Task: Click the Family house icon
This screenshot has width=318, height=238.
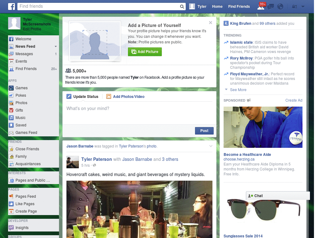Action: click(x=11, y=156)
